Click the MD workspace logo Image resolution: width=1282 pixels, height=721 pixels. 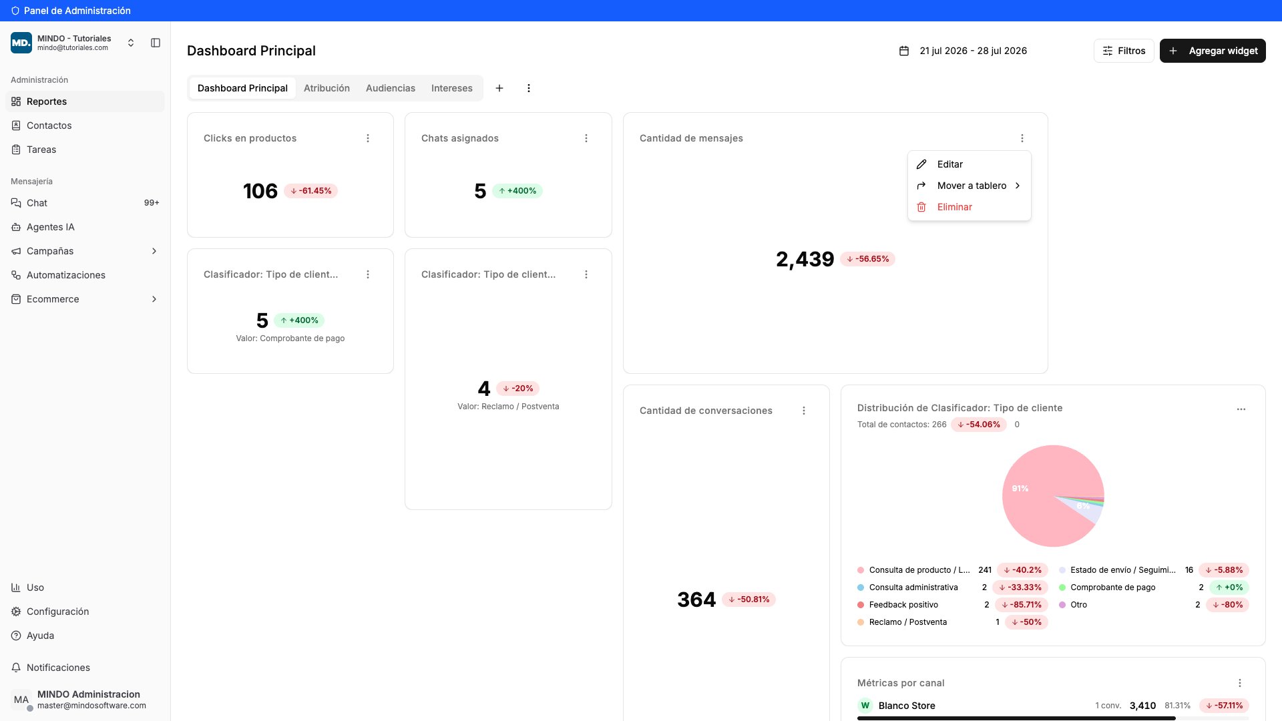(x=21, y=43)
